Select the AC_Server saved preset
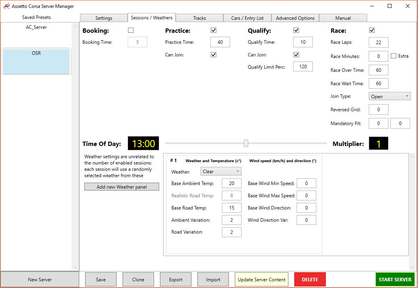418x288 pixels. point(36,35)
